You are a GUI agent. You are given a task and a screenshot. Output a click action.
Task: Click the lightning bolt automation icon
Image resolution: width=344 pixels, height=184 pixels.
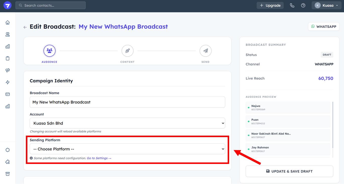8,82
